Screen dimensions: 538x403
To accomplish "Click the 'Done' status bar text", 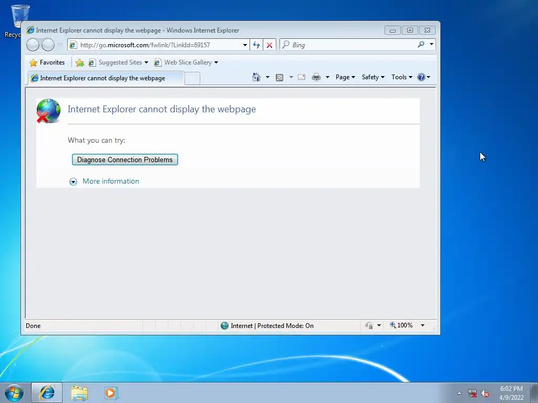I will (x=33, y=326).
